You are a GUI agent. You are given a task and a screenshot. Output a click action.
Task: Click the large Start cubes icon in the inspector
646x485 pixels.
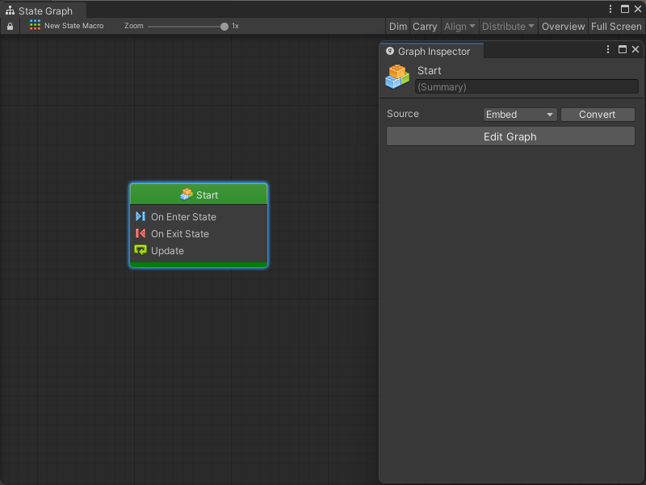click(397, 77)
